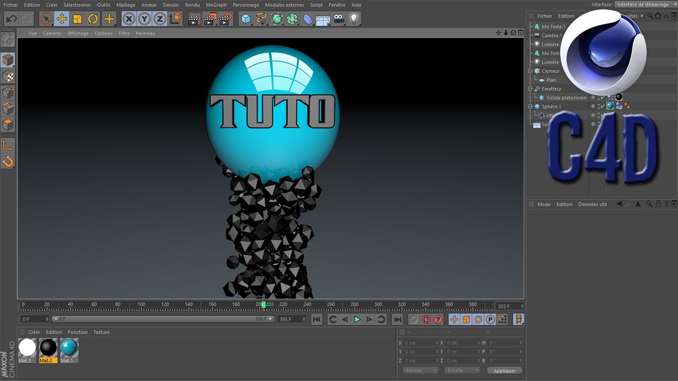Toggle Solide platonicien green enable checkmark
This screenshot has height=381, width=678.
point(602,97)
